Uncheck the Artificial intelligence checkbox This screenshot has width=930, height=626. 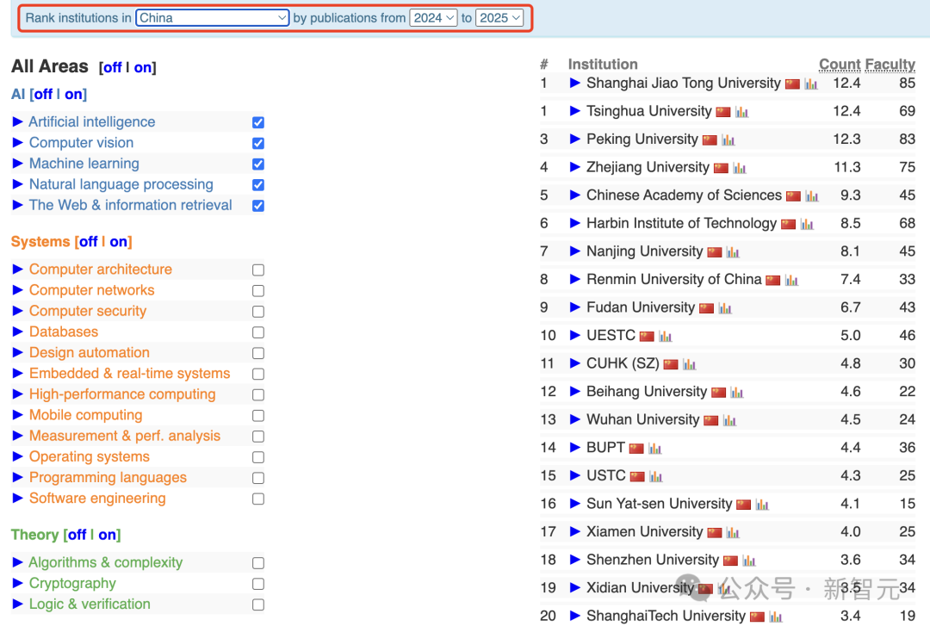pyautogui.click(x=258, y=122)
